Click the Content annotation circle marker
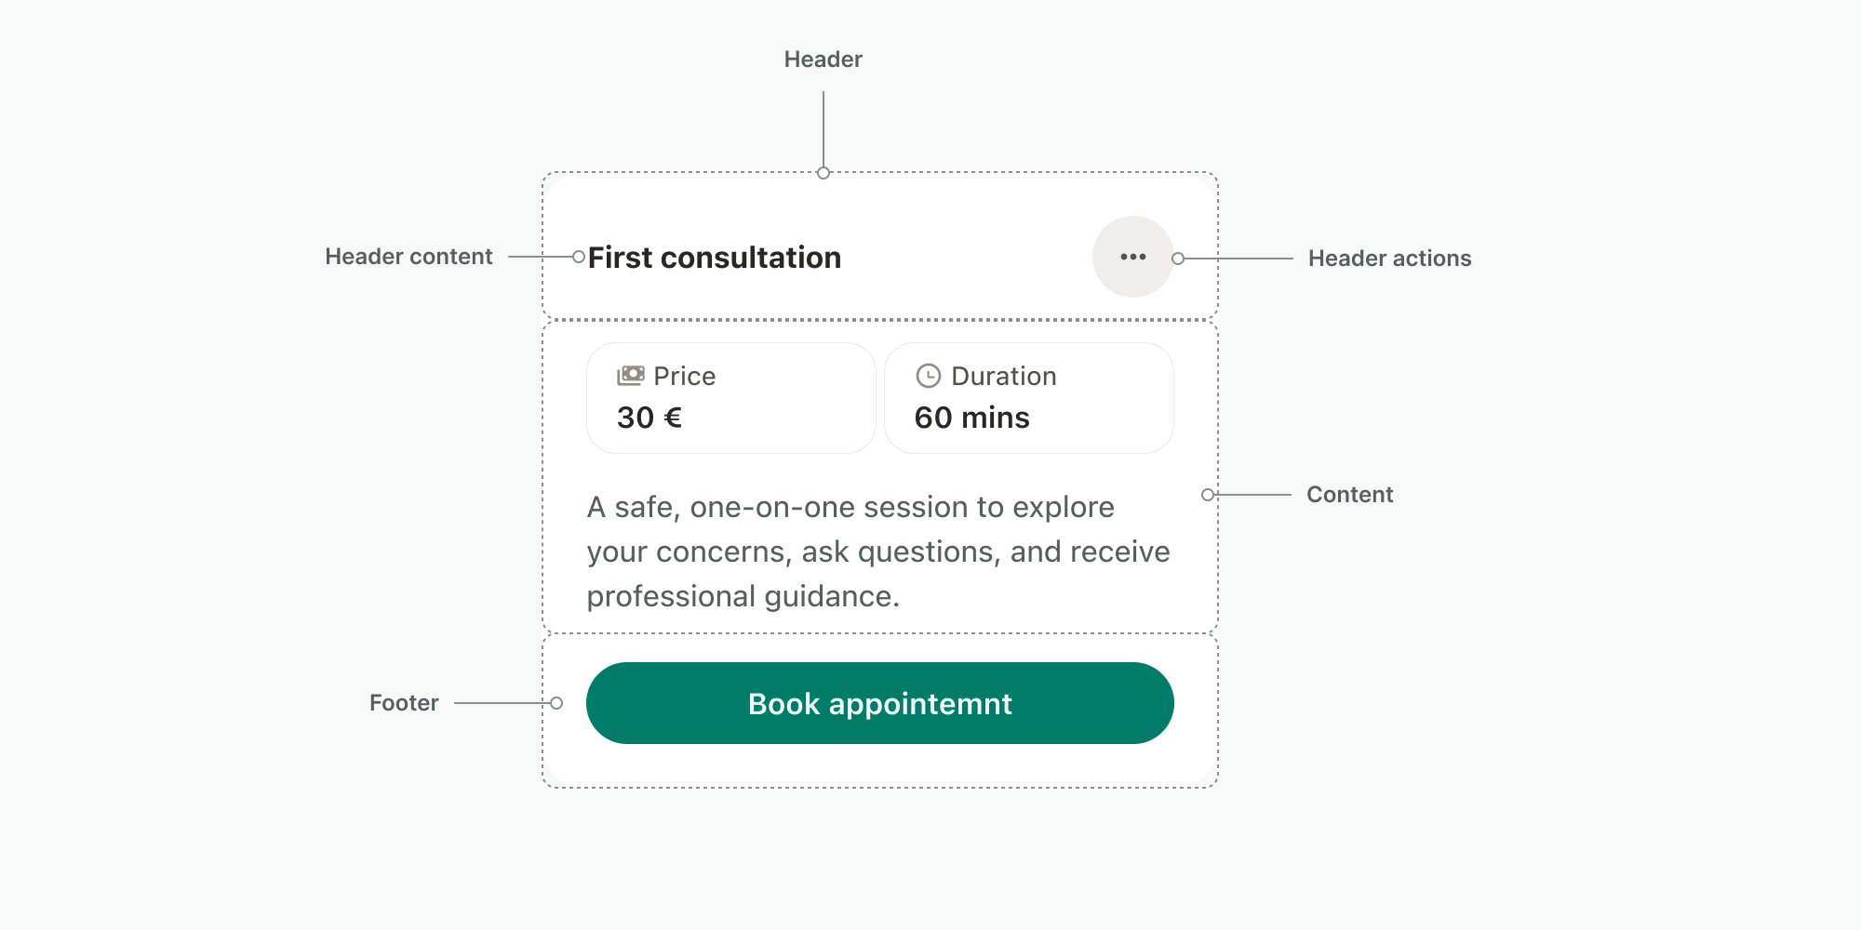The width and height of the screenshot is (1861, 930). point(1207,495)
